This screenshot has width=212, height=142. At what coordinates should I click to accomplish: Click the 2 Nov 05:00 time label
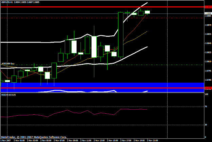(x=46, y=141)
